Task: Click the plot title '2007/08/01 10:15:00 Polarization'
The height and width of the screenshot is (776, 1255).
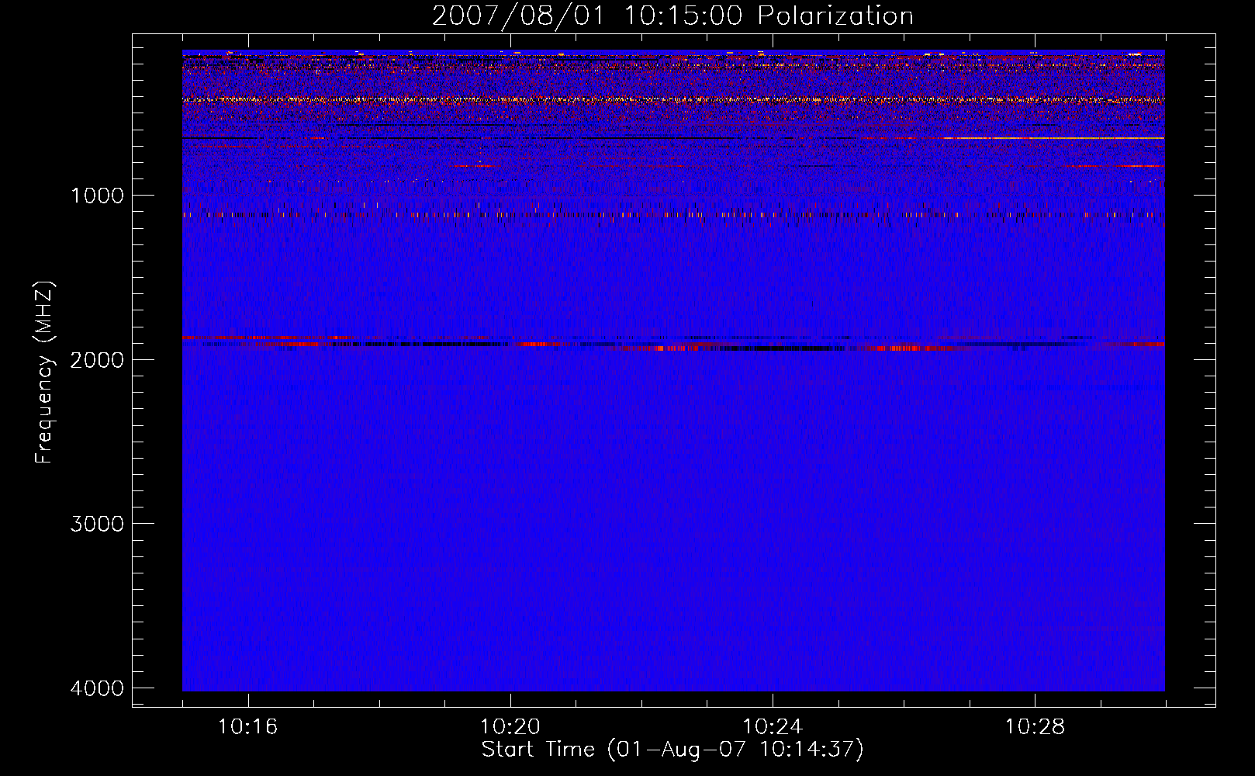Action: coord(672,16)
